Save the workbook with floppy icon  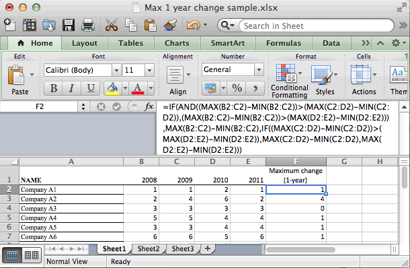coord(69,26)
